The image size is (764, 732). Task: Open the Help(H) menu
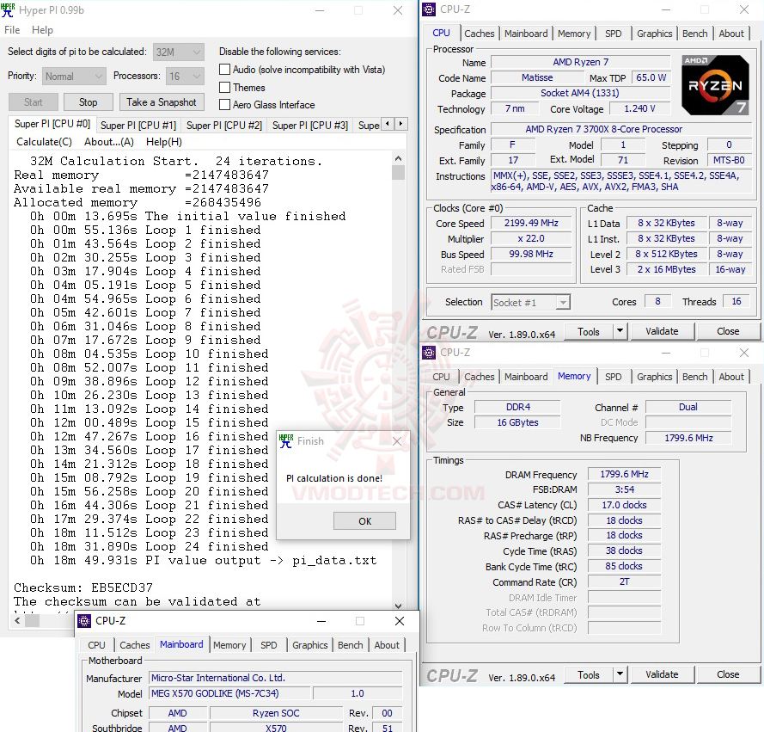[164, 142]
